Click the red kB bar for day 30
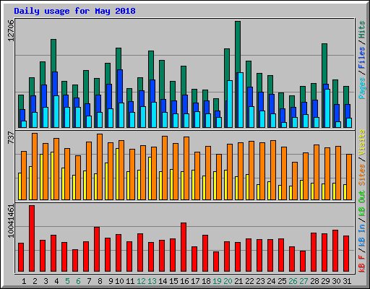The width and height of the screenshot is (370, 289). [x=335, y=251]
